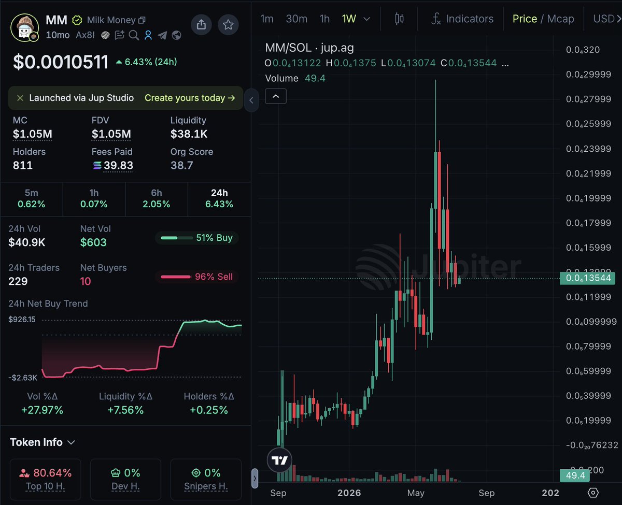Screen dimensions: 622x505
Task: Click the 24h Traders 229 value
Action: point(18,281)
